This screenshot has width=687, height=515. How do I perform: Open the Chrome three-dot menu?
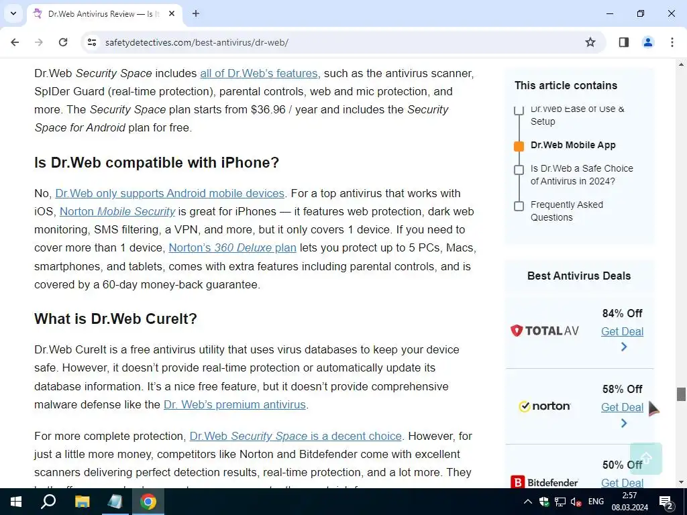(x=672, y=42)
